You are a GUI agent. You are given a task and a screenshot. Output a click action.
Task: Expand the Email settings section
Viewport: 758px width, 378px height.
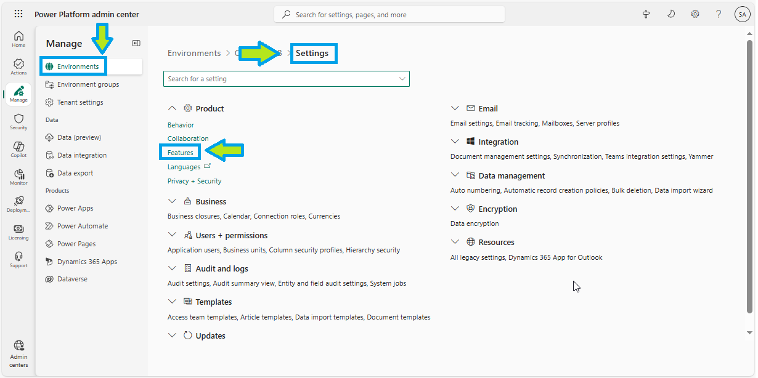(x=455, y=108)
